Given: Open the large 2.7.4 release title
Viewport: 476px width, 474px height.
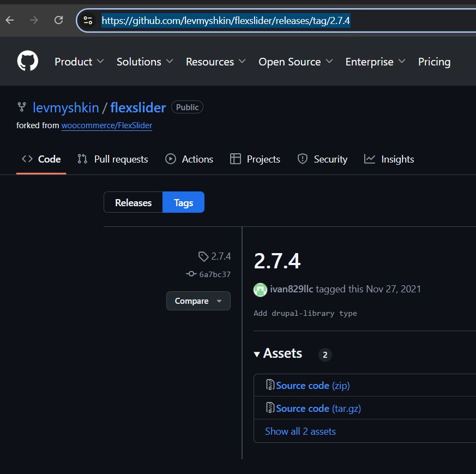Looking at the screenshot, I should click(x=277, y=261).
